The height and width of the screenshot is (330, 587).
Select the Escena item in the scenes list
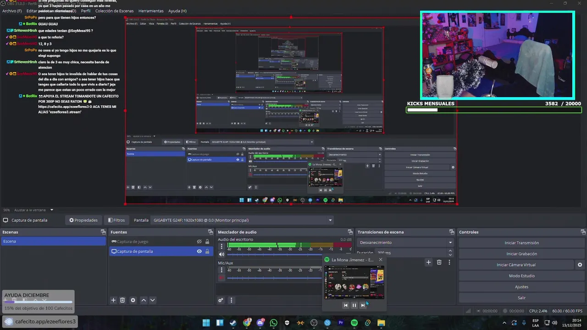[53, 241]
